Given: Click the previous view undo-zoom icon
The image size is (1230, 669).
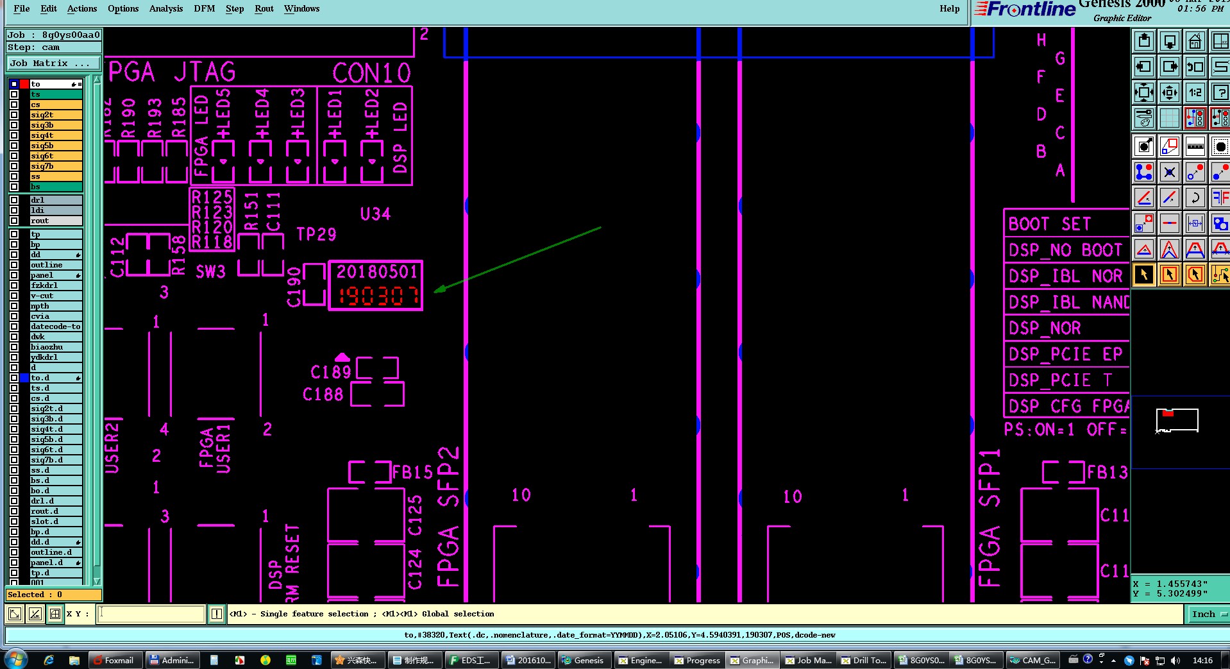Looking at the screenshot, I should (x=1195, y=67).
